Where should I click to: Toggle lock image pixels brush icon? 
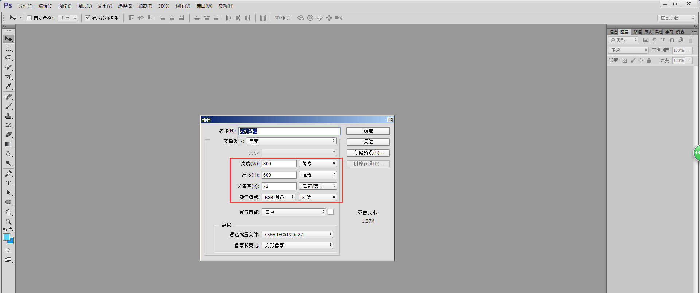tap(633, 60)
